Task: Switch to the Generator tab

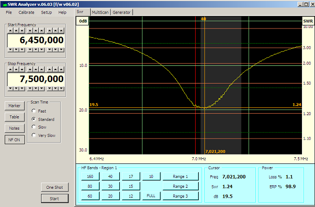Action: pyautogui.click(x=121, y=12)
